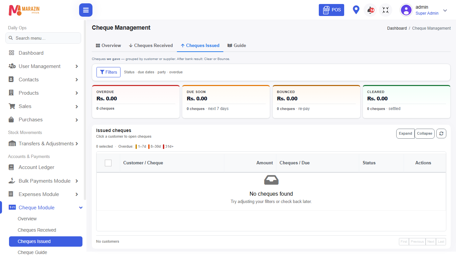Click the Sales cart icon
The height and width of the screenshot is (256, 456).
pos(12,106)
